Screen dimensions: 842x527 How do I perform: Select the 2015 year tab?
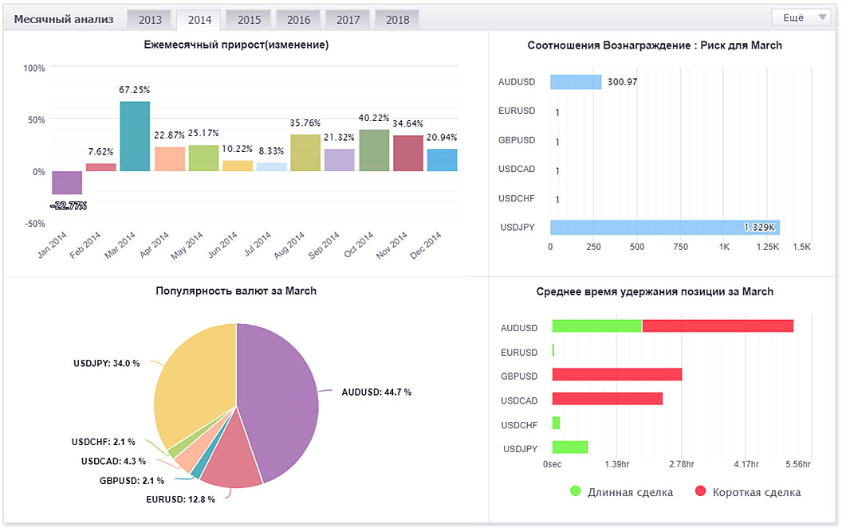(x=248, y=20)
